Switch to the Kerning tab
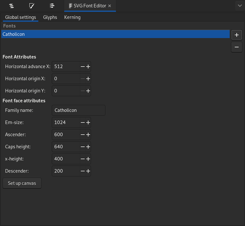245x226 pixels. (x=72, y=17)
